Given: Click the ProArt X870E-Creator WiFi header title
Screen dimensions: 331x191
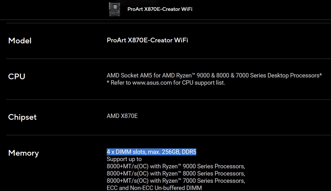Looking at the screenshot, I should tap(160, 9).
